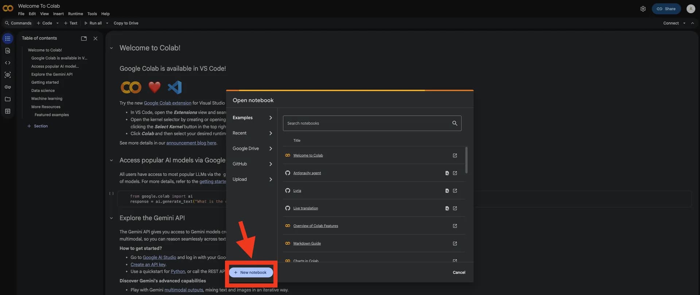Collapse the header with the top-right chevron
Screen dimensions: 700x295
point(692,23)
